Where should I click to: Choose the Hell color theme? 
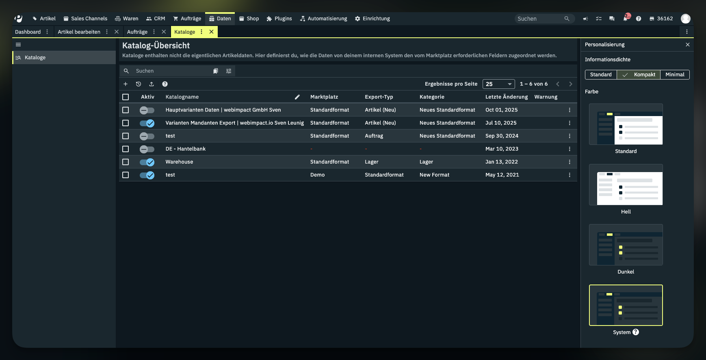[x=626, y=185]
